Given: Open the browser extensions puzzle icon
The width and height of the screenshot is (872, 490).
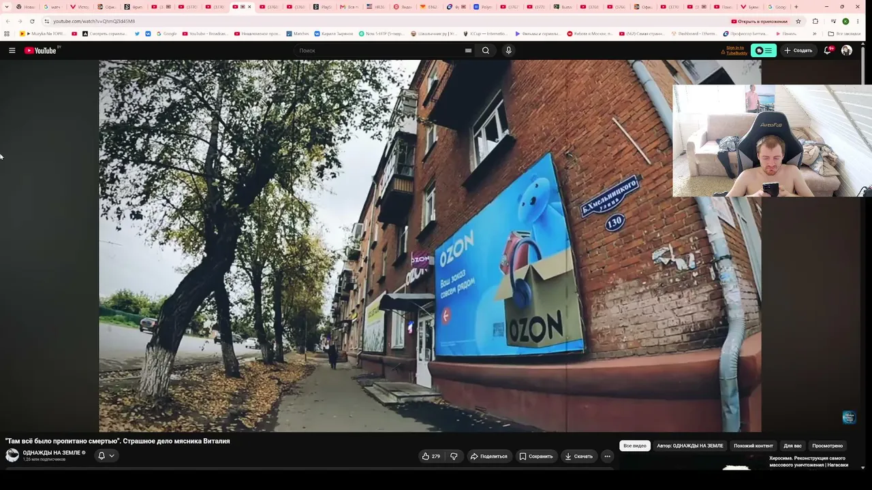Looking at the screenshot, I should [815, 21].
